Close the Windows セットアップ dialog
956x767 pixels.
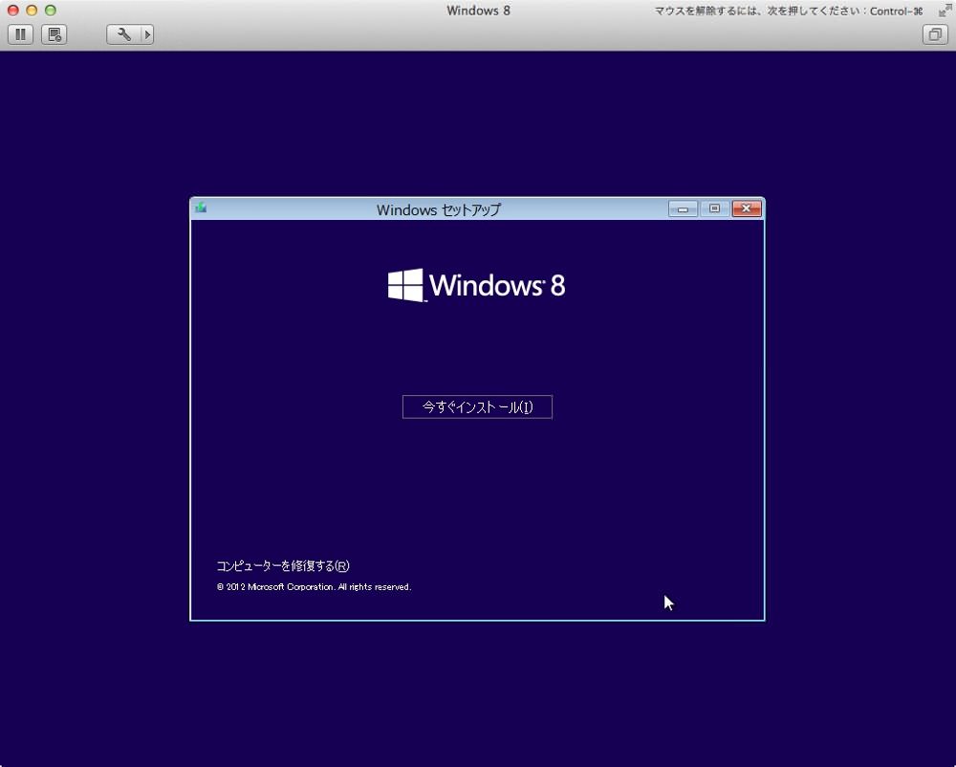747,209
